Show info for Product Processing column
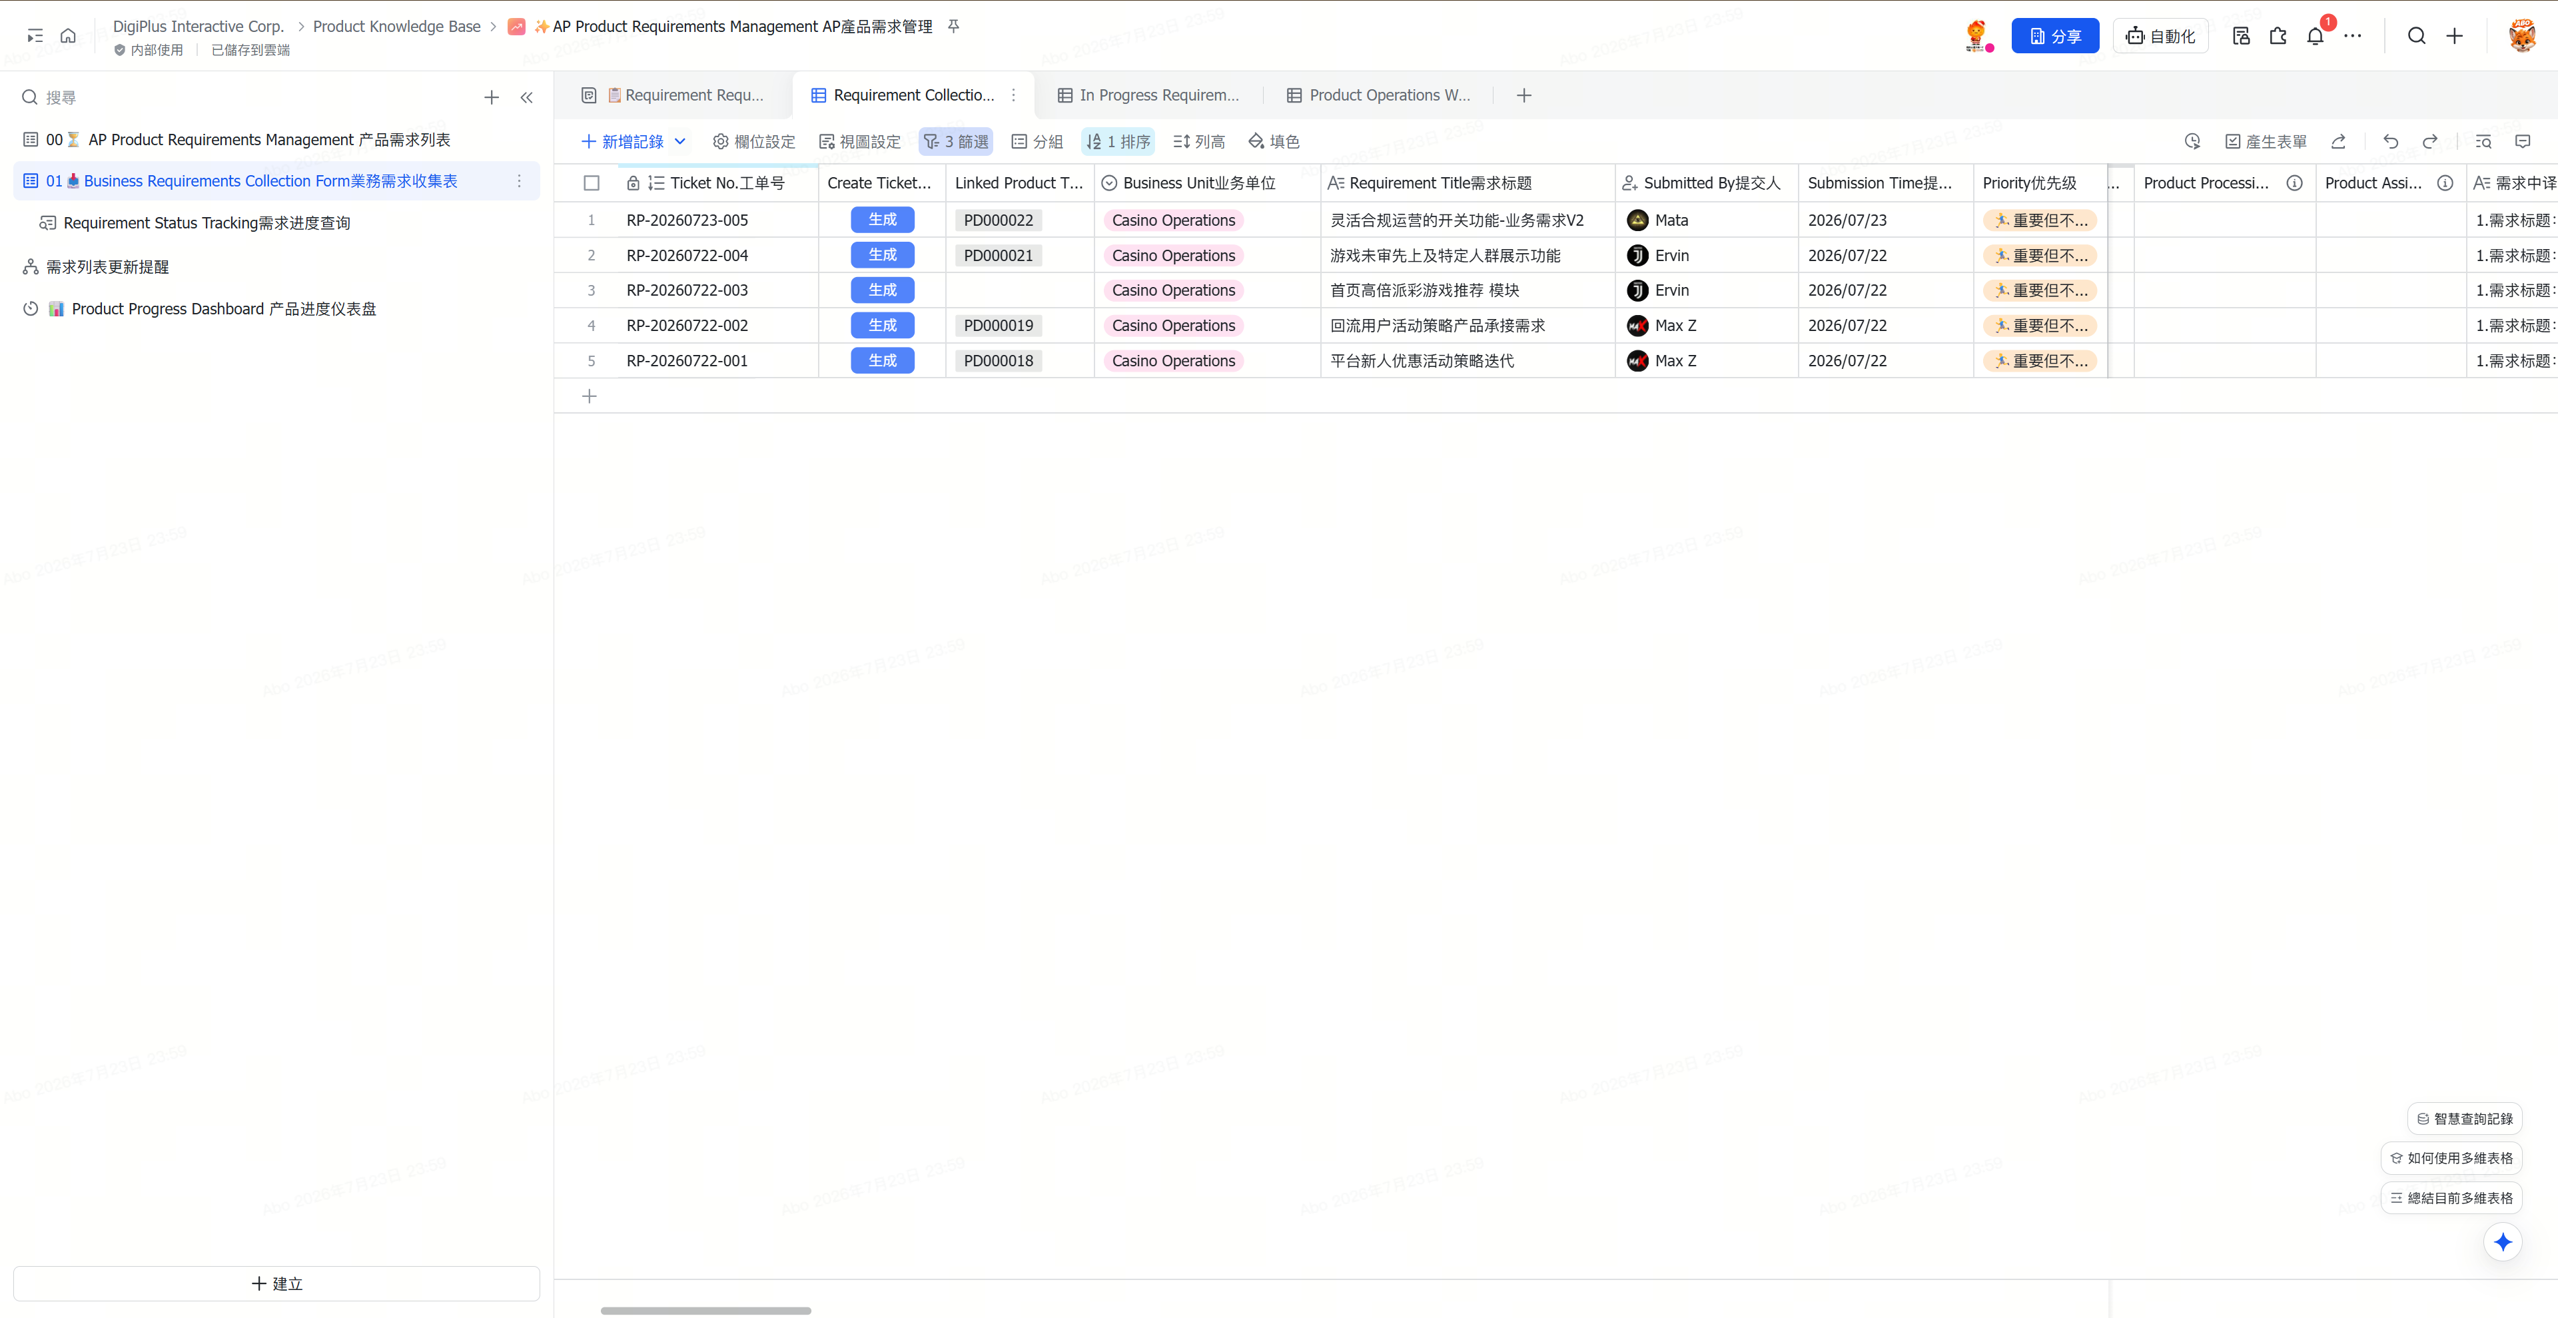Viewport: 2558px width, 1318px height. click(2294, 182)
